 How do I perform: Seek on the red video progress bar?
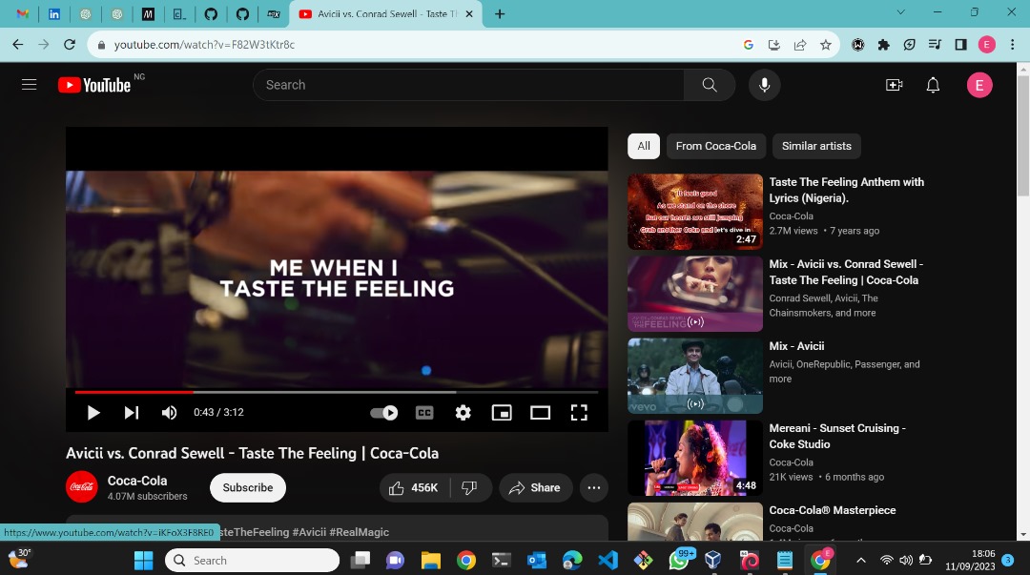coord(337,392)
